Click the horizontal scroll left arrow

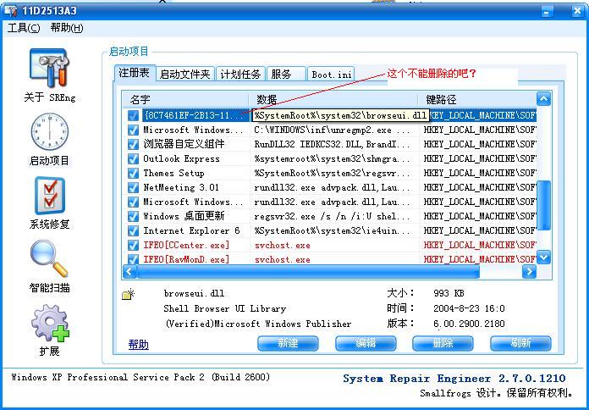129,272
